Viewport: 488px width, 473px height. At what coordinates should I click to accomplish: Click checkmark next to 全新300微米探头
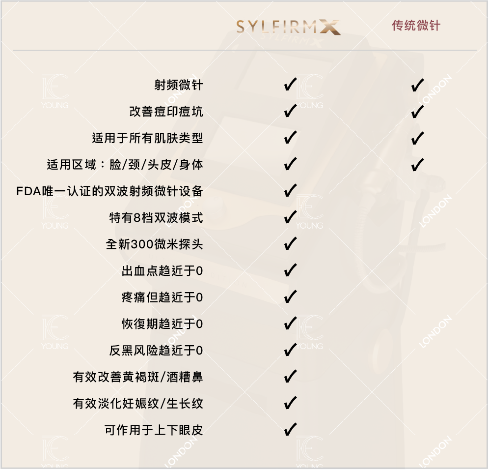coord(290,243)
